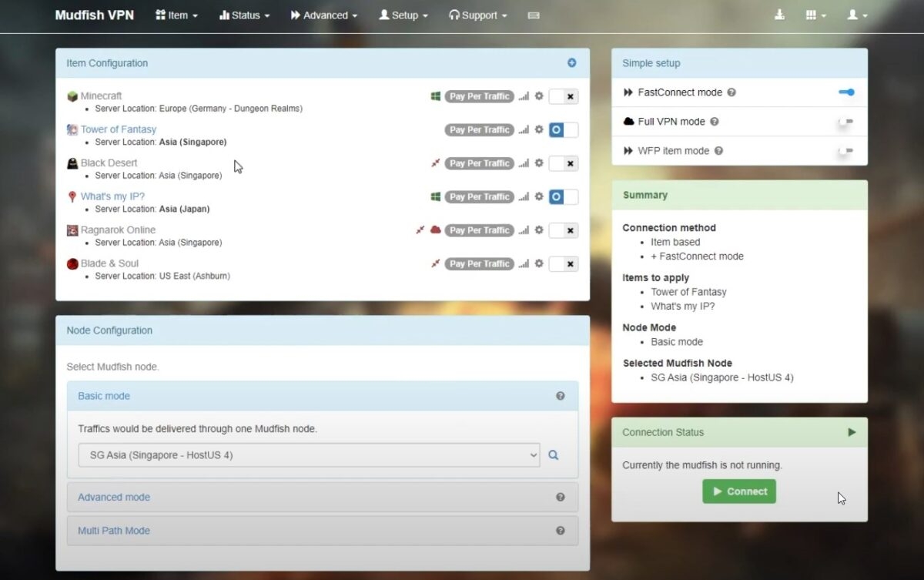This screenshot has height=580, width=924.
Task: Turn off the Tower of Fantasy item
Action: click(x=563, y=130)
